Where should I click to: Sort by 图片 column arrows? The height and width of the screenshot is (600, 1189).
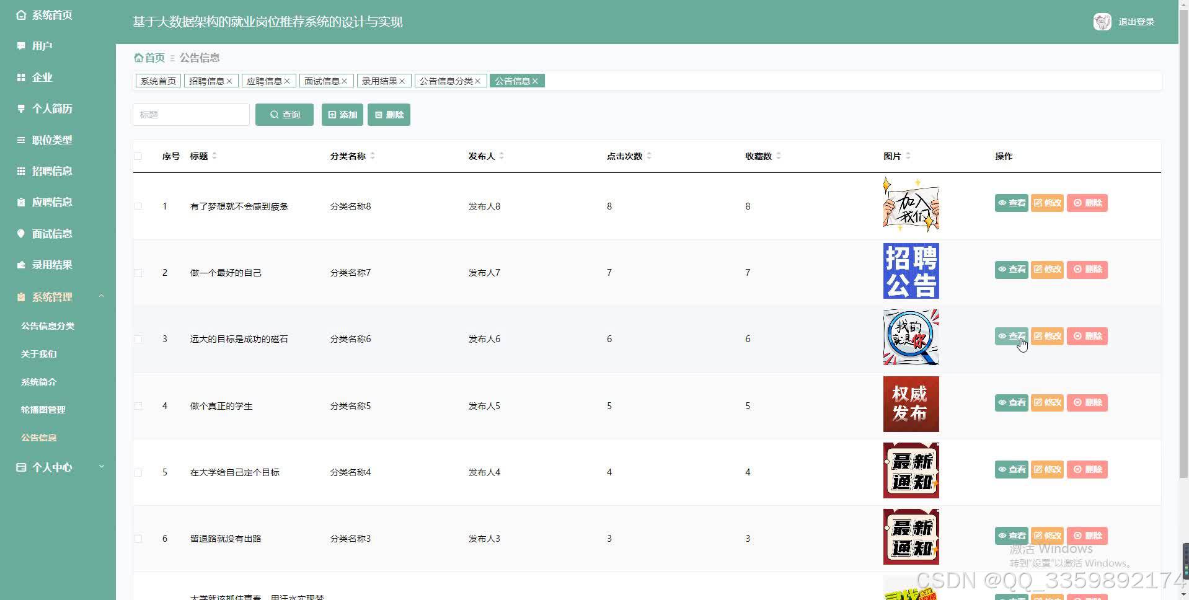pyautogui.click(x=908, y=156)
